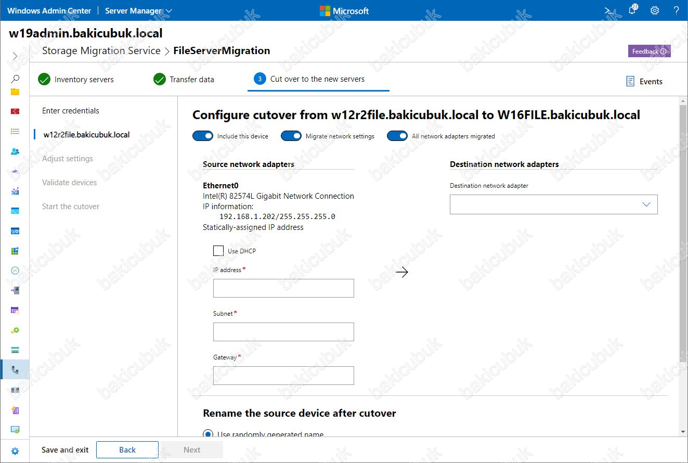Open the PowerShell tool icon in sidebar
Screen dimensions: 688x463
(x=15, y=211)
